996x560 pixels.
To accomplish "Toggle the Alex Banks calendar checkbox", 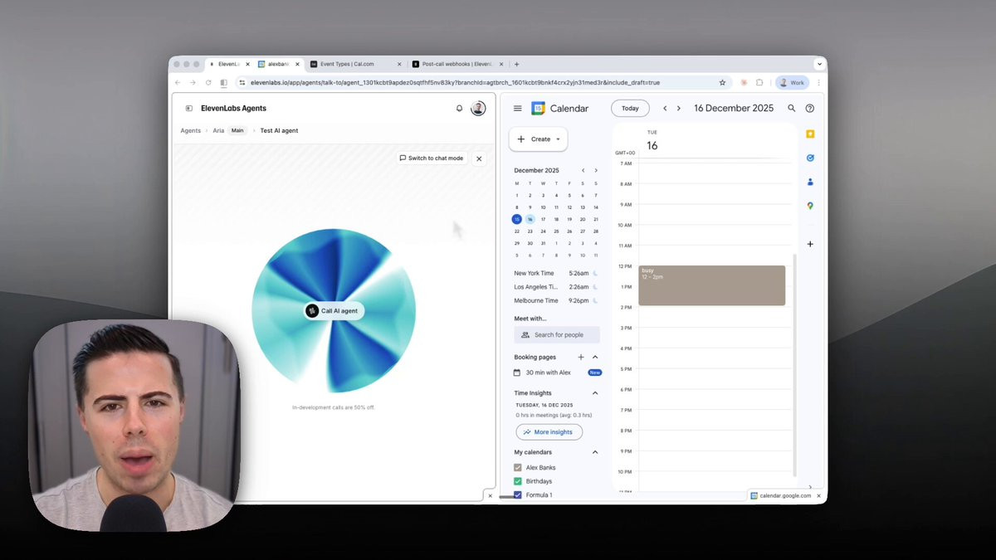I will [518, 468].
